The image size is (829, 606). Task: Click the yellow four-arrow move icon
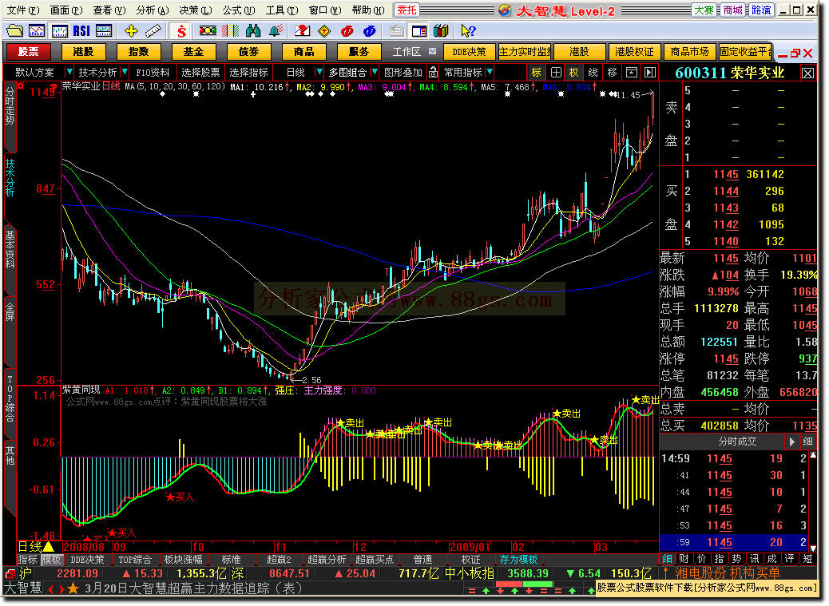pyautogui.click(x=131, y=30)
